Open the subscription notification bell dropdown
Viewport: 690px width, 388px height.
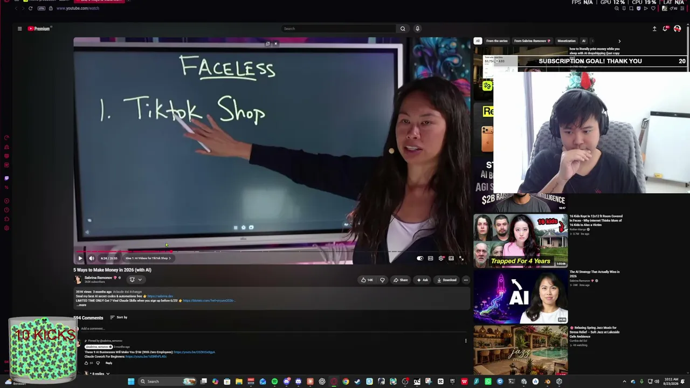coord(135,280)
